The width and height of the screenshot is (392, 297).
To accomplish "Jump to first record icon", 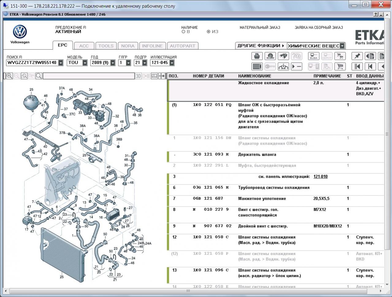I will click(x=357, y=66).
